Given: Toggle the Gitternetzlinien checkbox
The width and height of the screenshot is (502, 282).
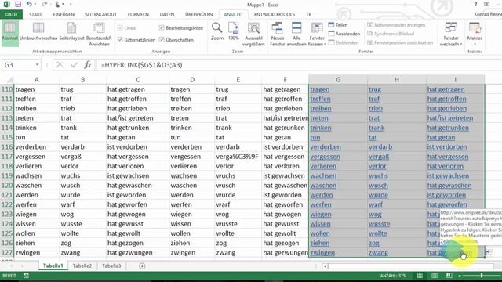Looking at the screenshot, I should 120,40.
